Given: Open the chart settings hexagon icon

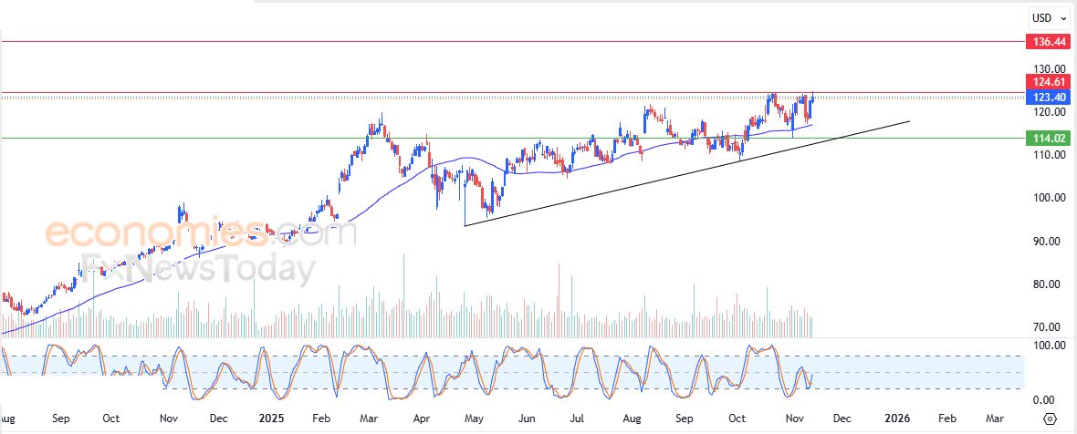Looking at the screenshot, I should 1050,418.
